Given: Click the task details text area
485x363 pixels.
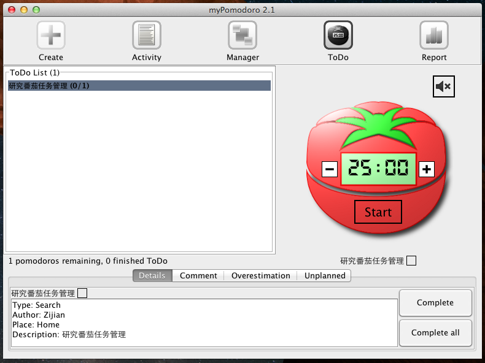Looking at the screenshot, I should point(204,323).
